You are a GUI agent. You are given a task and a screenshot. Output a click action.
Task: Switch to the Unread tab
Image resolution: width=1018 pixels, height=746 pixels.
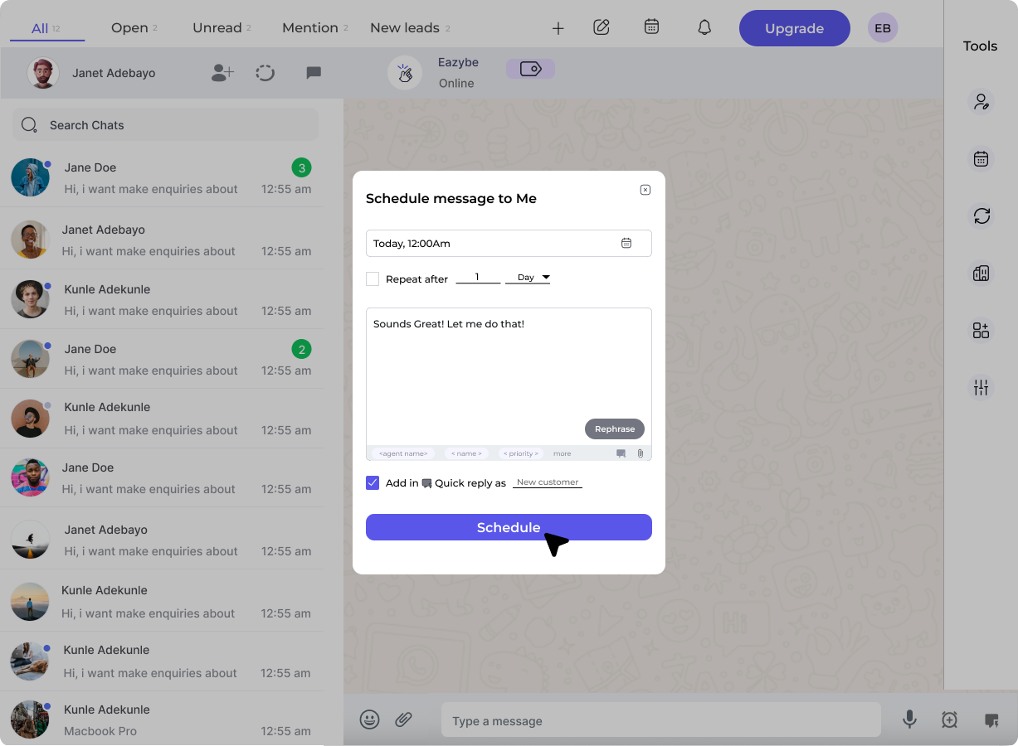click(x=217, y=27)
